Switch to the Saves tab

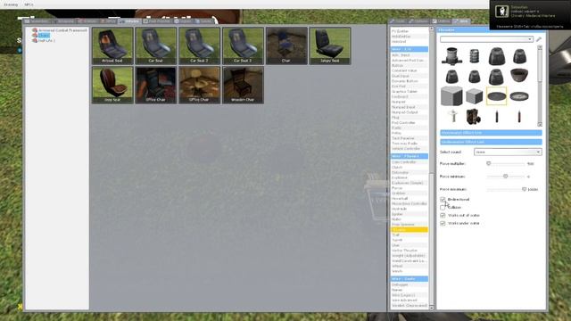[x=203, y=21]
